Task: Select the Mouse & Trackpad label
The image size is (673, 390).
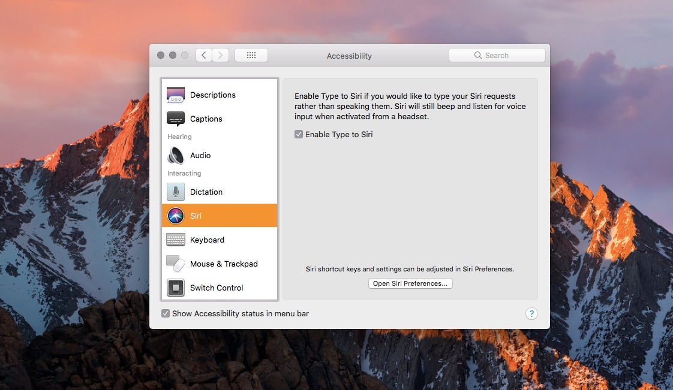Action: click(x=224, y=264)
